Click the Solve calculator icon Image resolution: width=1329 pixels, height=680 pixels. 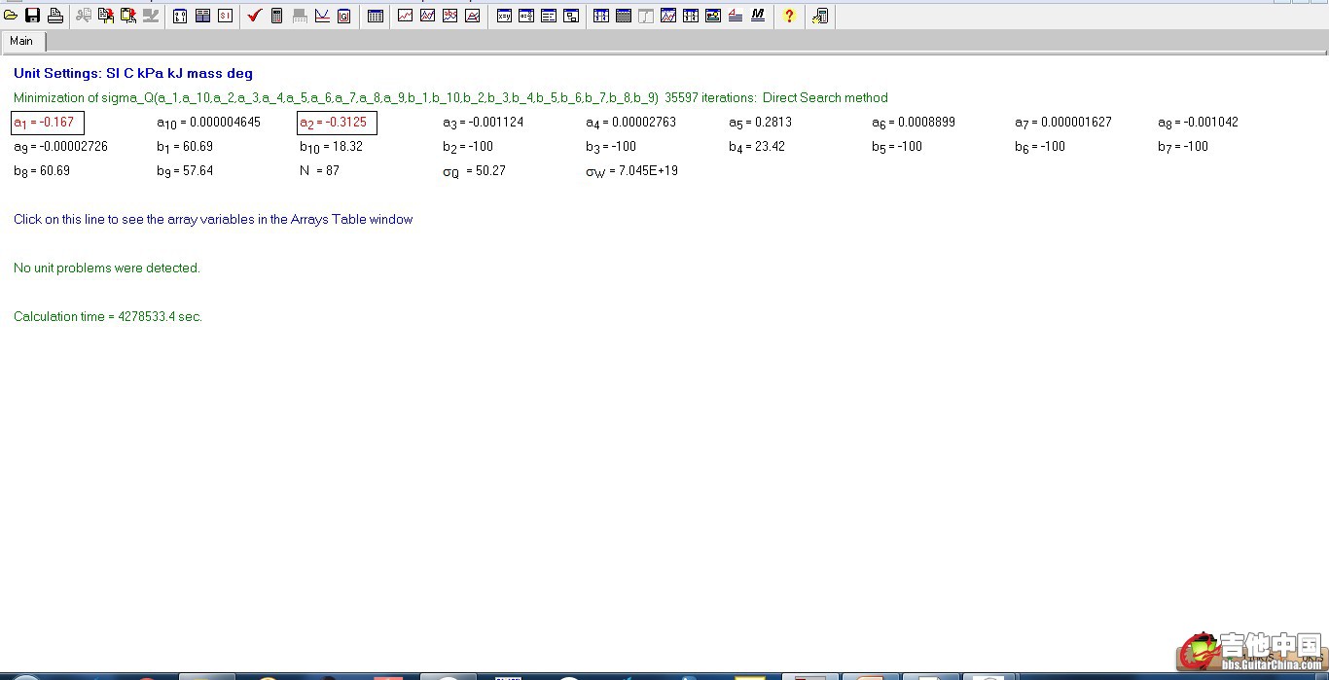(277, 16)
